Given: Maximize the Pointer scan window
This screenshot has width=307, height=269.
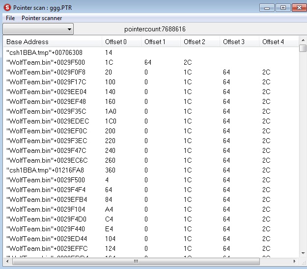Looking at the screenshot, I should (283, 8).
